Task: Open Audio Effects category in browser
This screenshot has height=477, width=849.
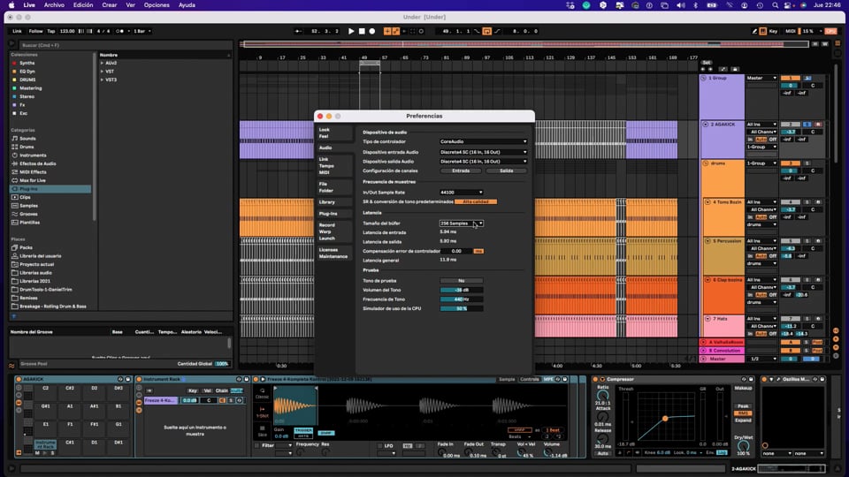Action: pyautogui.click(x=37, y=164)
